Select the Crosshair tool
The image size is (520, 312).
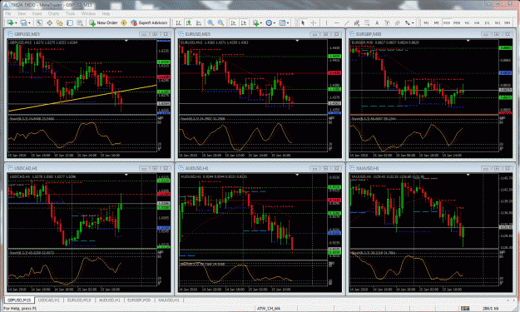tap(313, 22)
